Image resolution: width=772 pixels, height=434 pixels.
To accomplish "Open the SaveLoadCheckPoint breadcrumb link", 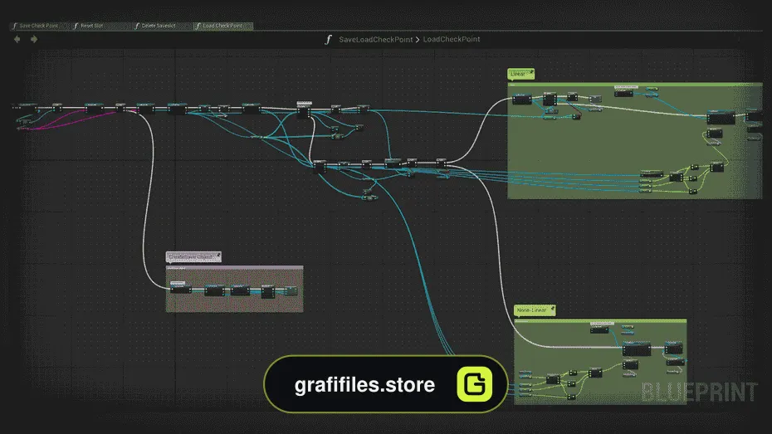I will click(376, 39).
